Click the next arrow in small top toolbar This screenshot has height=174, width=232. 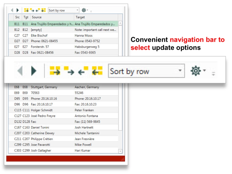pyautogui.click(x=18, y=10)
